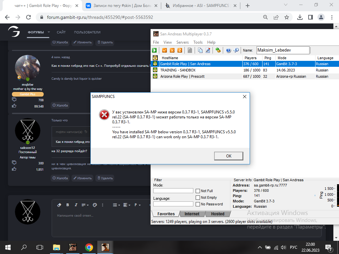Click the blue question mark help icon
This screenshot has width=339, height=254.
tap(228, 50)
